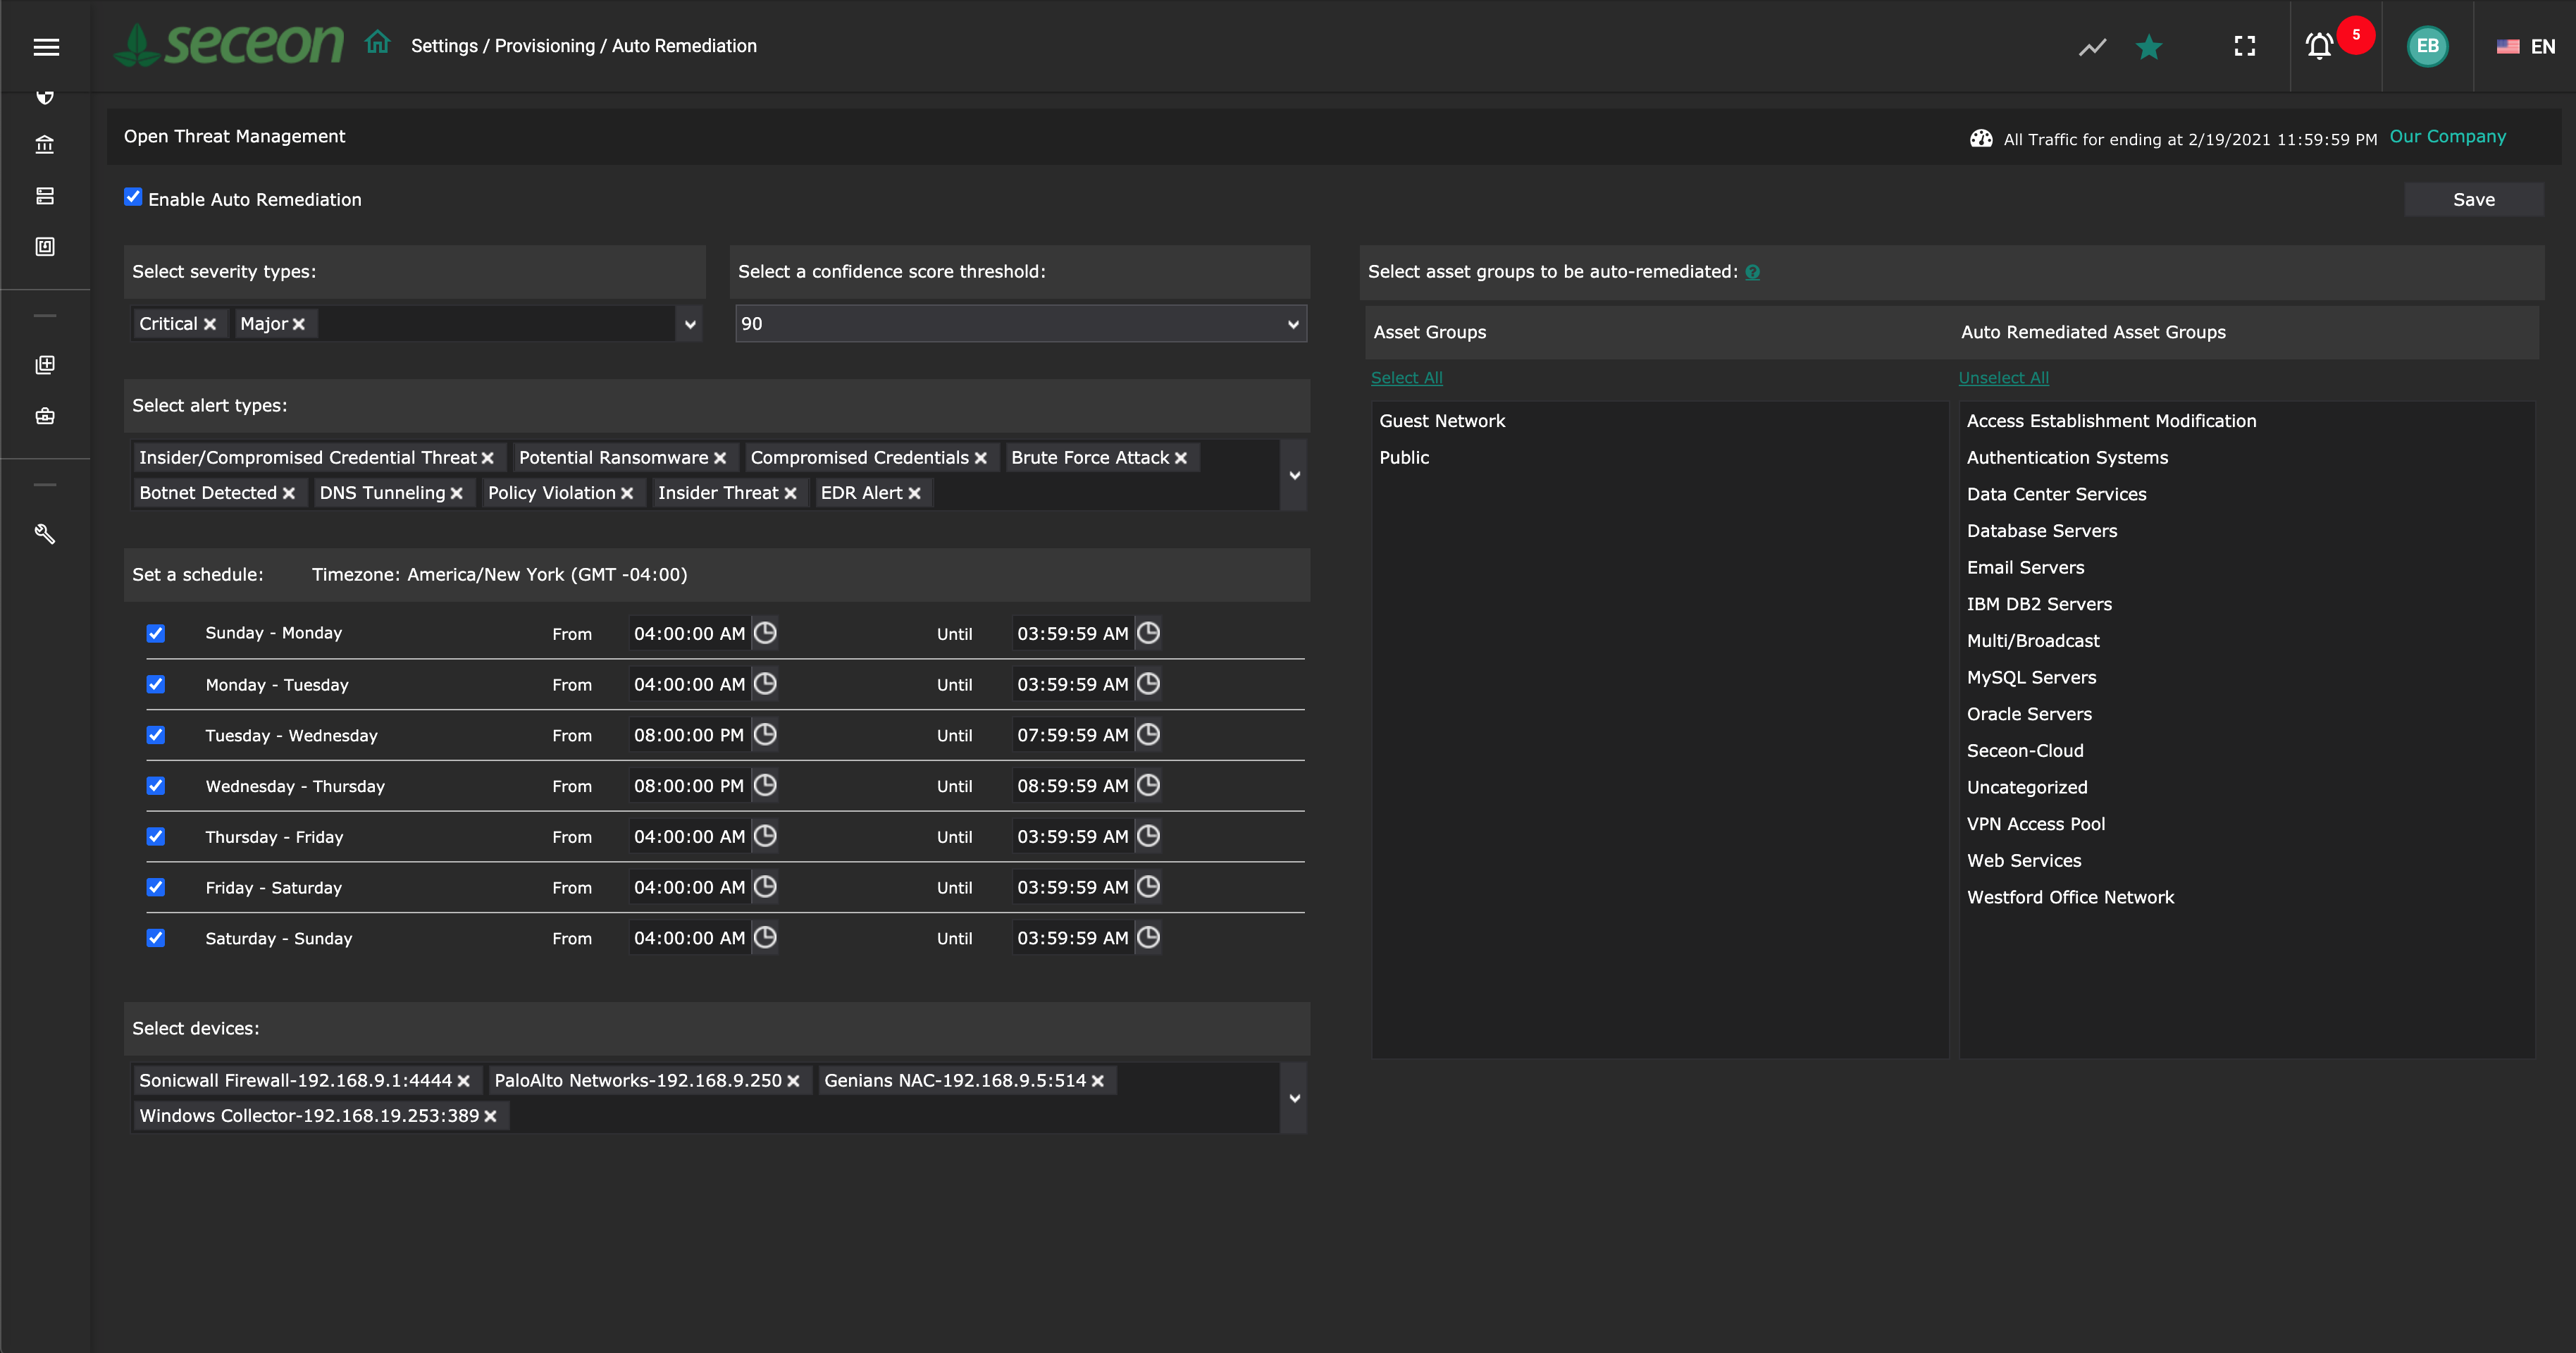Open the trend line chart icon

[2092, 46]
